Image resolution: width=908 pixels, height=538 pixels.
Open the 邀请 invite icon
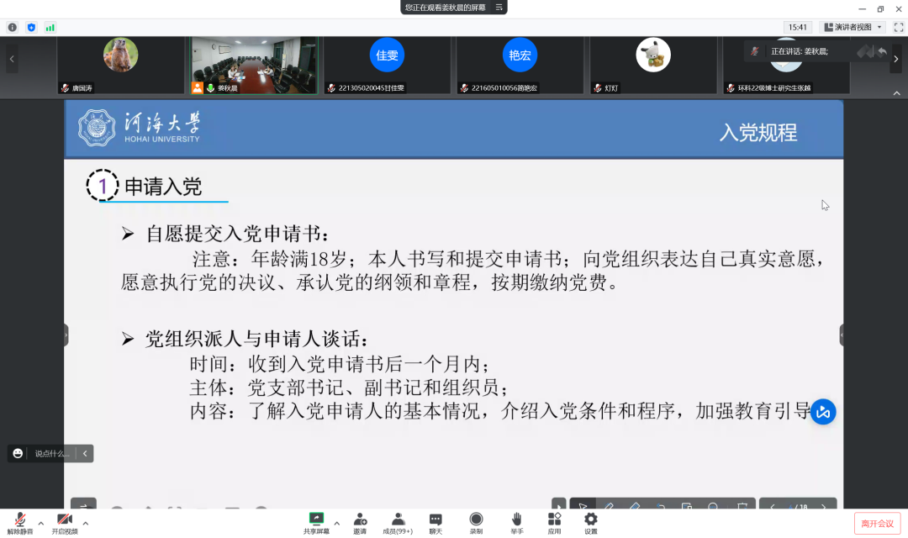pos(360,522)
